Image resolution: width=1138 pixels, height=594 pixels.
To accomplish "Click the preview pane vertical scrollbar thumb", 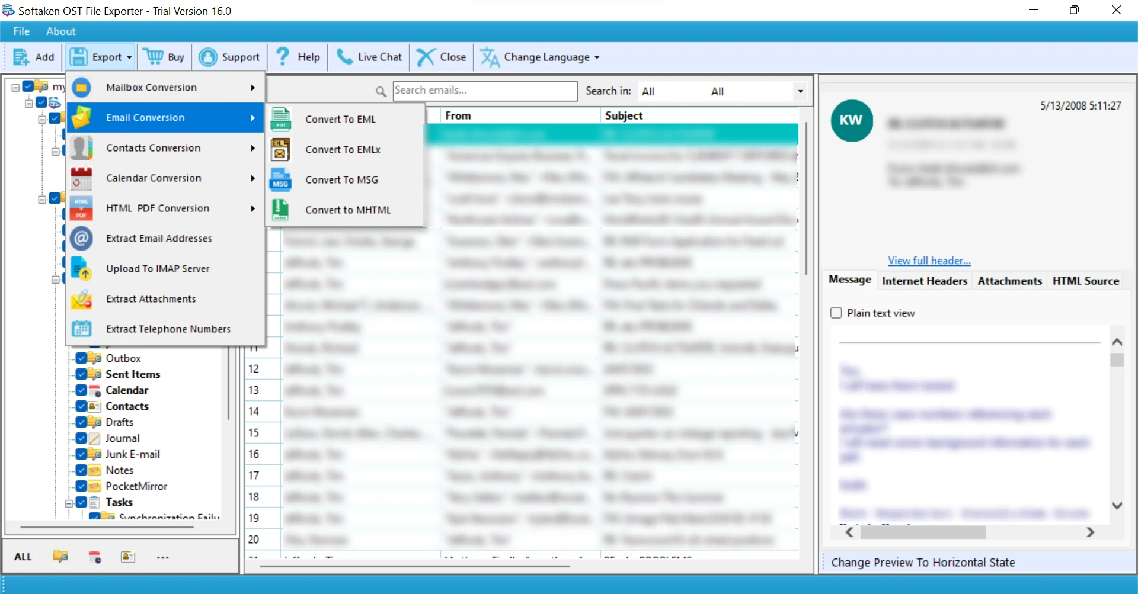I will click(1117, 360).
